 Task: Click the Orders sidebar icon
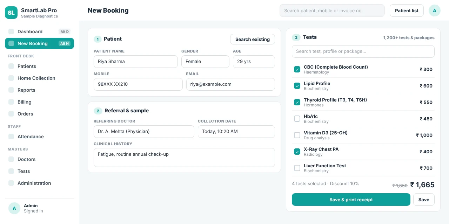point(11,114)
